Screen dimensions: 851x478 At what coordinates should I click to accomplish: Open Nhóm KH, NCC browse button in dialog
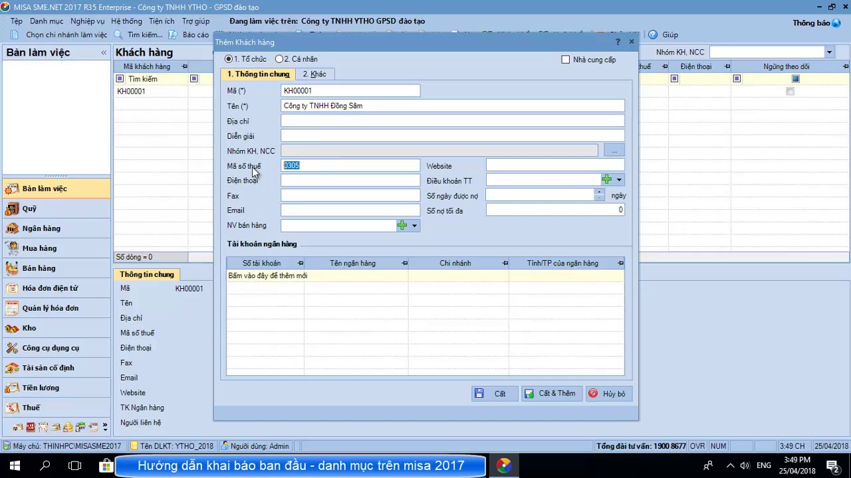(614, 151)
